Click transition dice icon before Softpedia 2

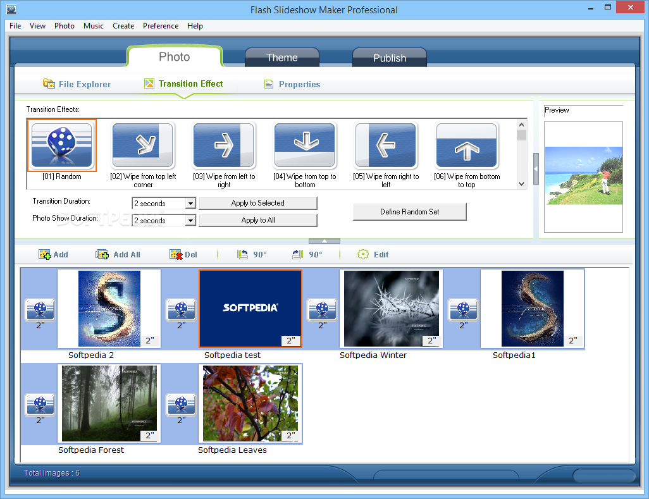point(40,310)
